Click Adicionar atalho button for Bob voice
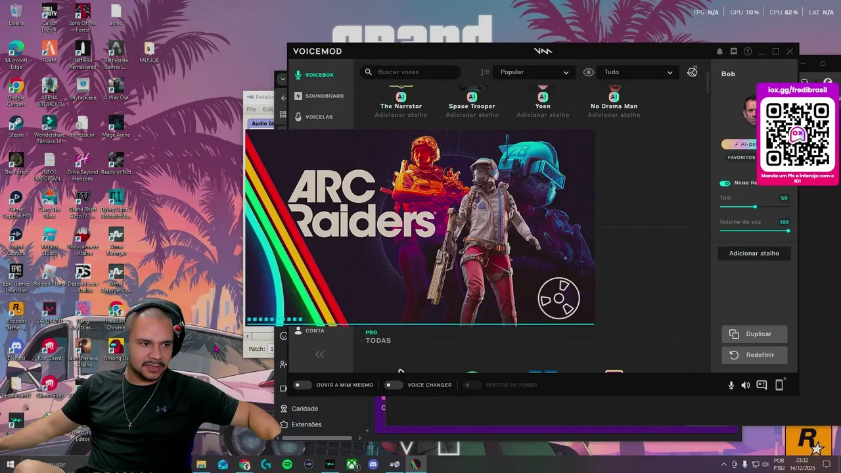The height and width of the screenshot is (473, 841). (x=754, y=253)
